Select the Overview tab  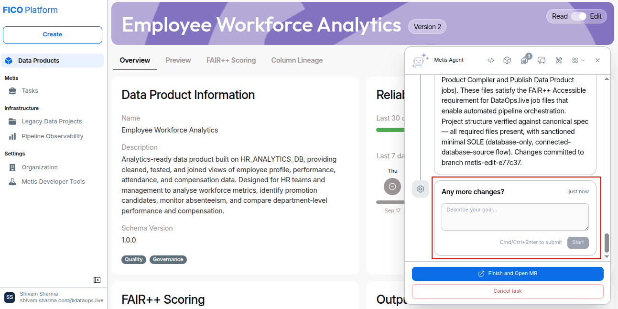click(x=135, y=60)
